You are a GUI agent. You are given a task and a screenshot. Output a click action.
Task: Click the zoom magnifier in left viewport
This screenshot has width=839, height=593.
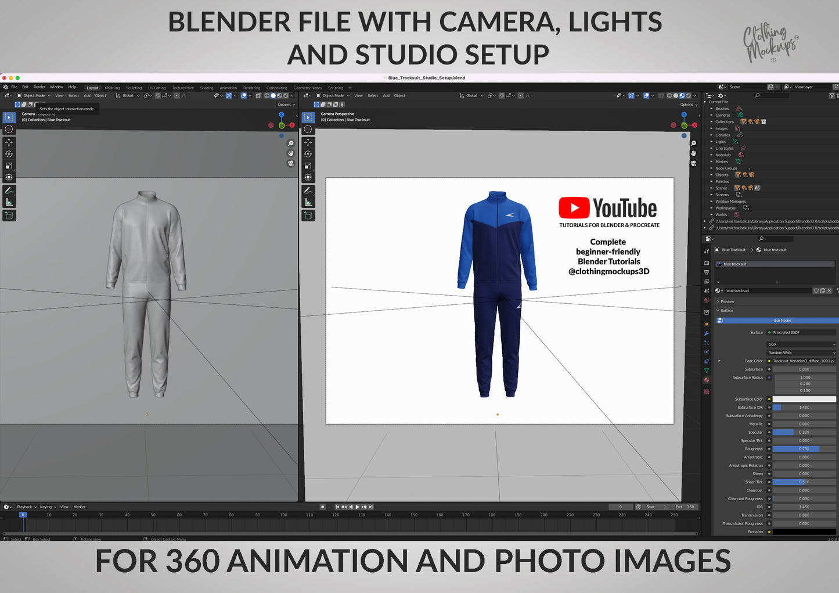(x=291, y=143)
